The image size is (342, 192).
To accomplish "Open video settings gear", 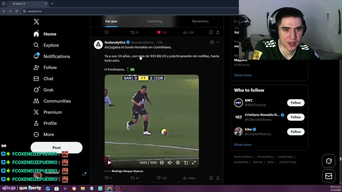I will (178, 162).
